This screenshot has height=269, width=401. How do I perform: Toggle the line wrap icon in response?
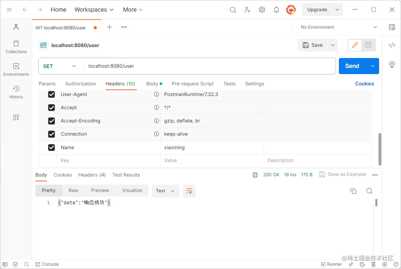pyautogui.click(x=189, y=191)
